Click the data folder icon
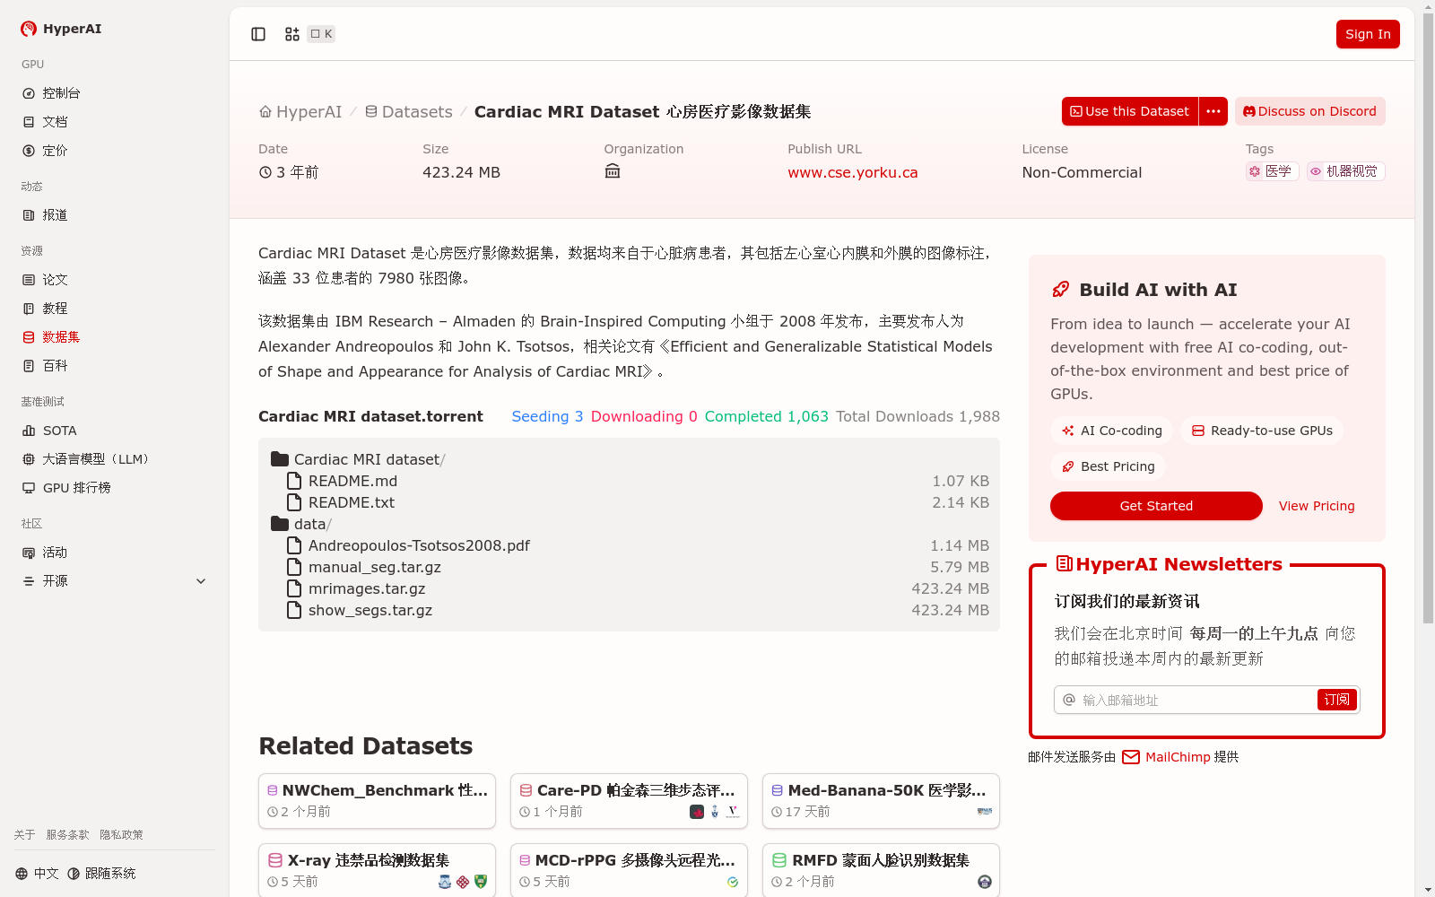Screen dimensions: 1435x897 (280, 524)
